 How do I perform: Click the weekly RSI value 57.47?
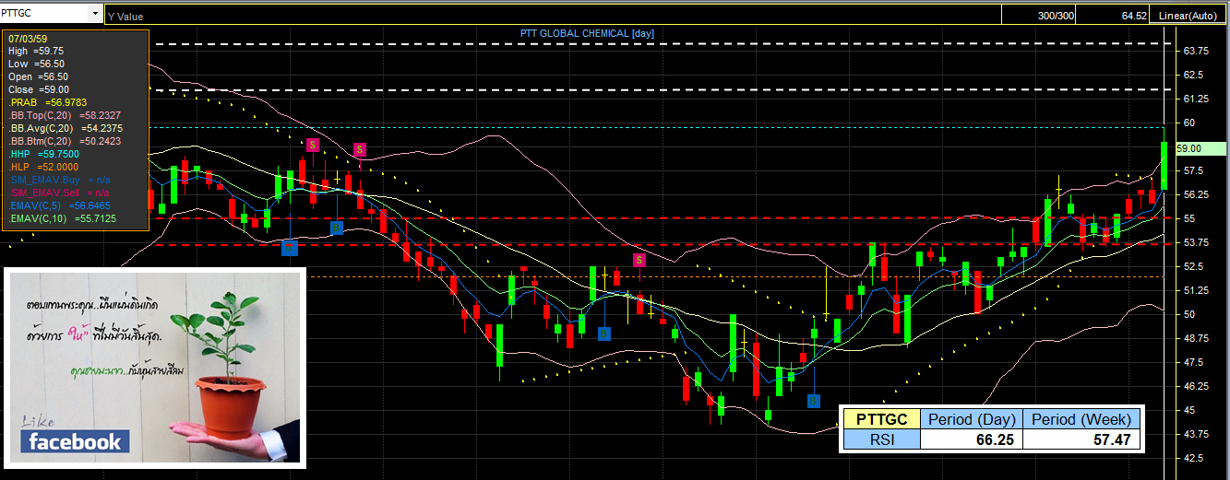click(x=1081, y=439)
